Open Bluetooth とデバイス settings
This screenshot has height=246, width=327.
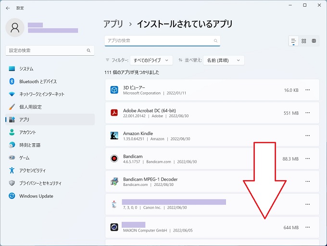pyautogui.click(x=50, y=82)
